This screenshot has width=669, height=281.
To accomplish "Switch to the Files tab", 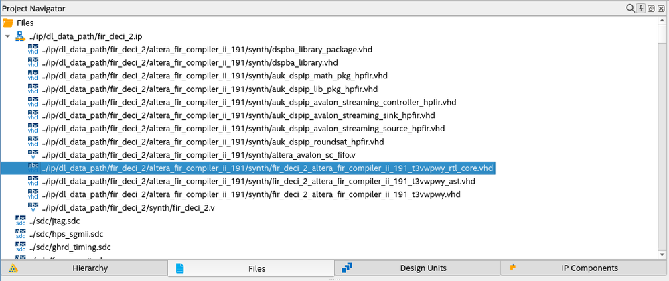I will [251, 268].
